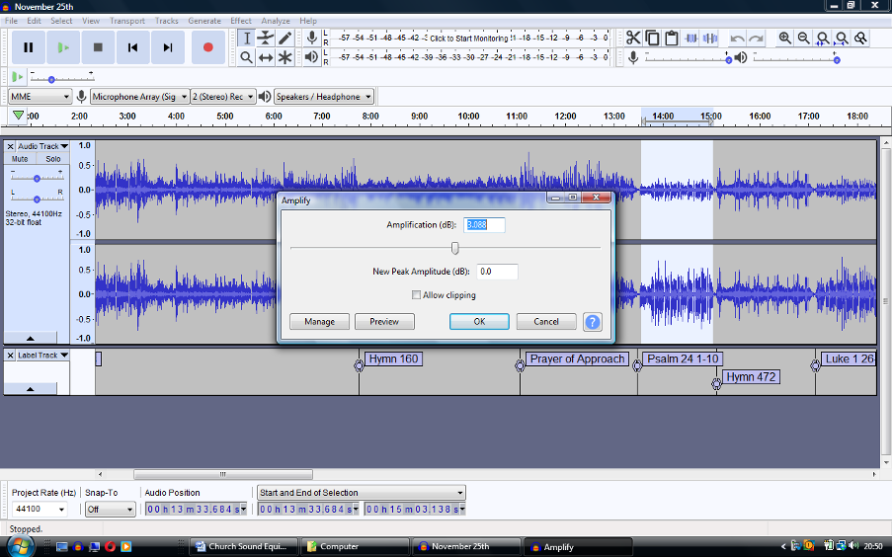Click the green Play button
Image resolution: width=893 pixels, height=557 pixels.
[63, 47]
